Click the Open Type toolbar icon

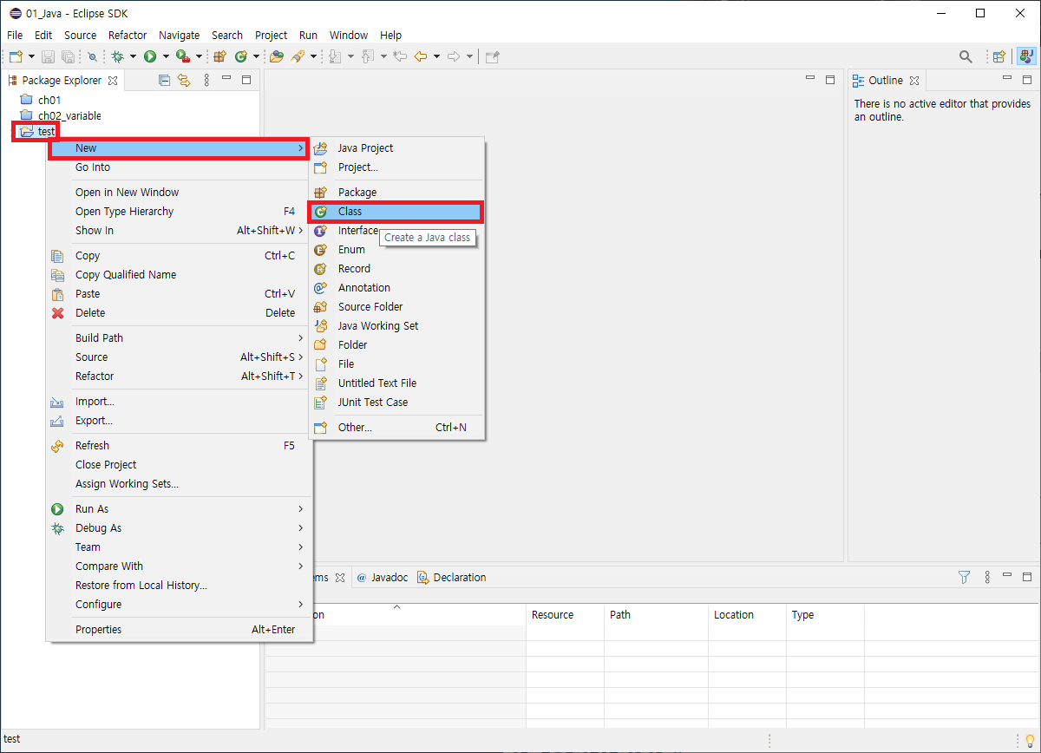[x=277, y=56]
